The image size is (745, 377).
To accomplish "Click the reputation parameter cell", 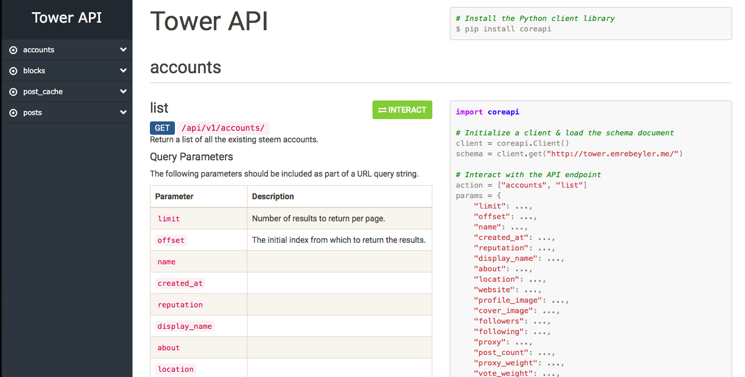I will click(x=199, y=304).
